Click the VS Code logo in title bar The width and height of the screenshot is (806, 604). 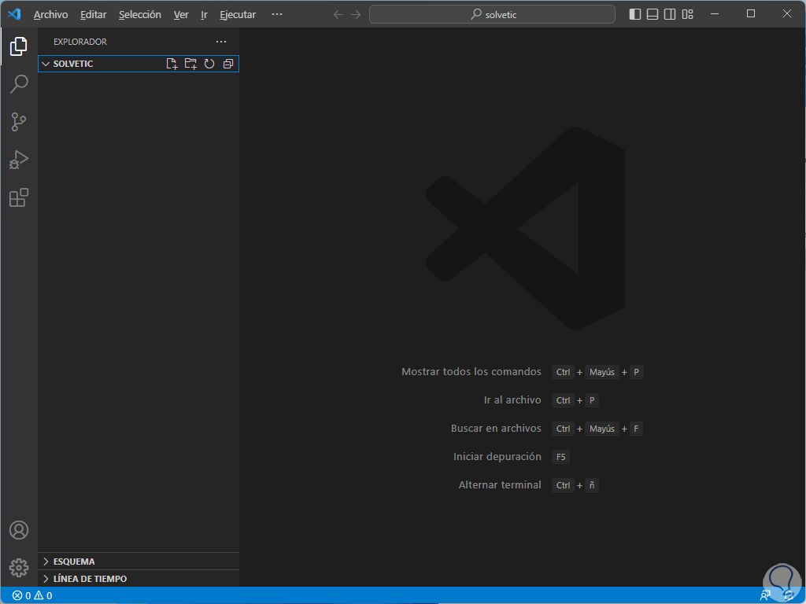pyautogui.click(x=14, y=14)
